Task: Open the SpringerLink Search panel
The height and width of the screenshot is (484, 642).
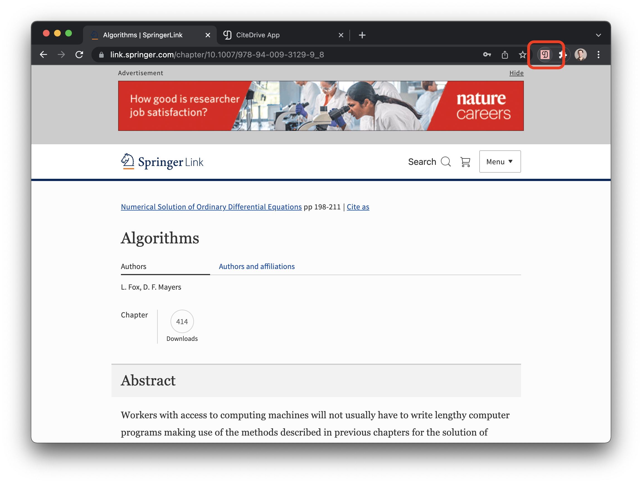Action: coord(429,161)
